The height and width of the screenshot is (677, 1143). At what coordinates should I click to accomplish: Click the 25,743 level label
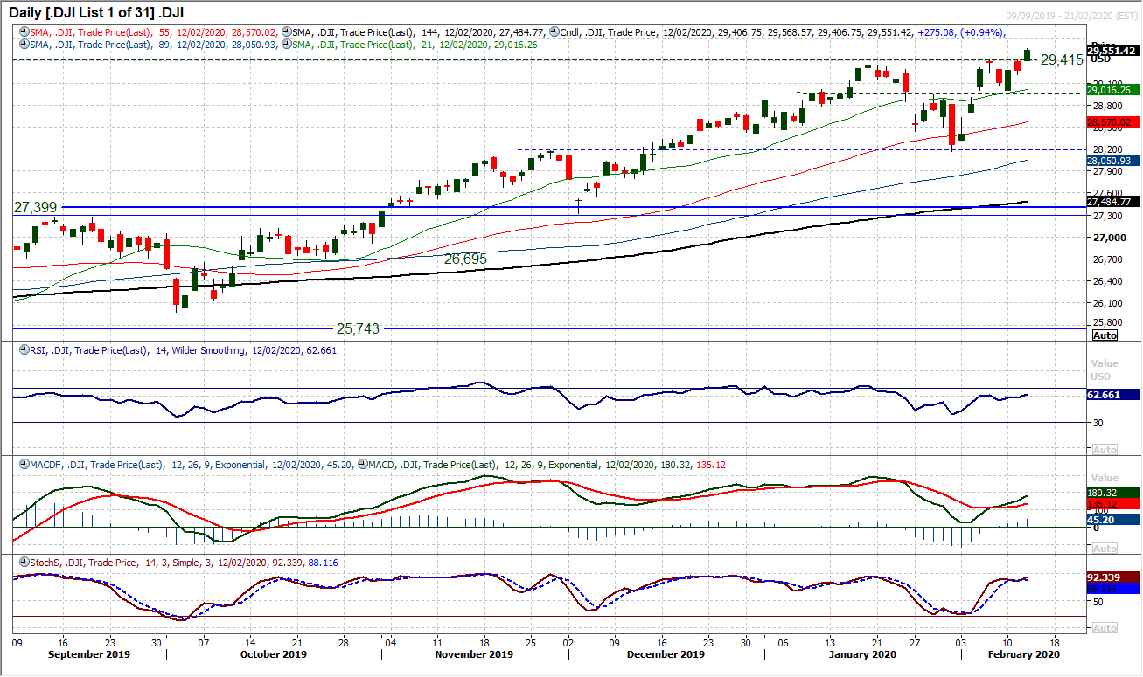[x=359, y=329]
